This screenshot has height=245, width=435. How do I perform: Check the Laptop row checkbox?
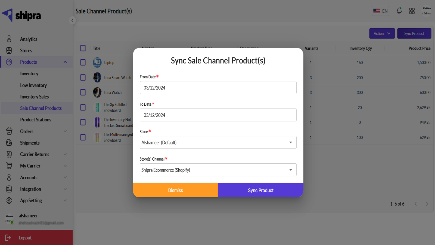(83, 63)
